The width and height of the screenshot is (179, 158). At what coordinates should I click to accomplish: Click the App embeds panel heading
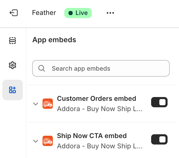pos(54,40)
